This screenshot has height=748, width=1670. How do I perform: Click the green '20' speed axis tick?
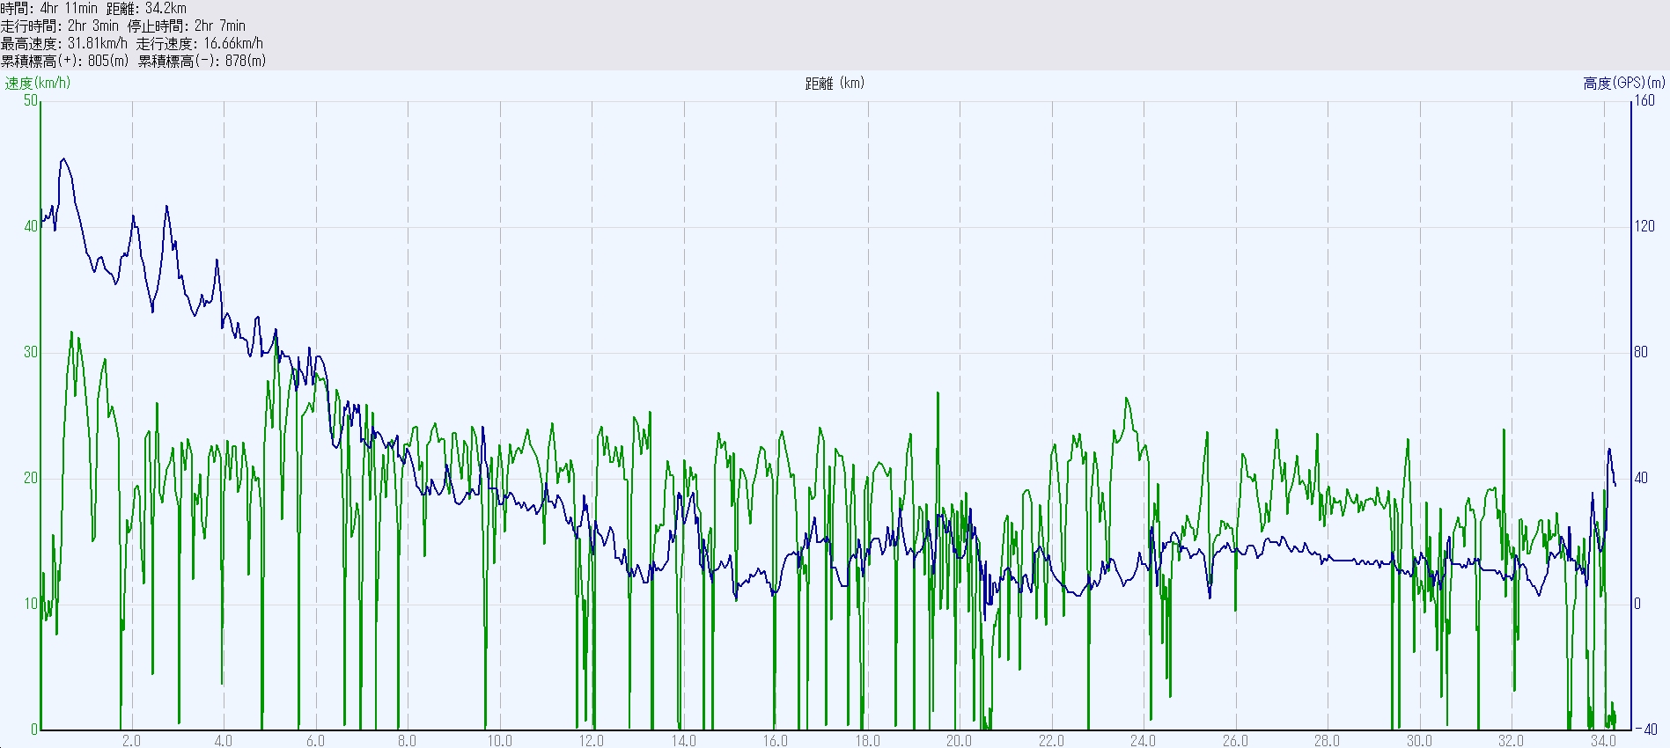tap(31, 478)
